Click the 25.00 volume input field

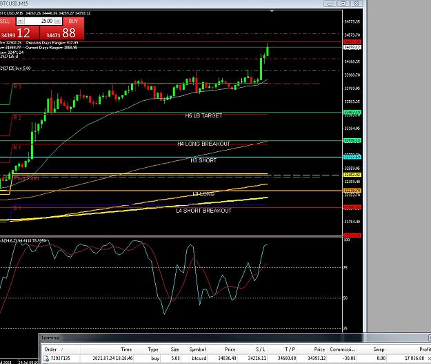39,21
